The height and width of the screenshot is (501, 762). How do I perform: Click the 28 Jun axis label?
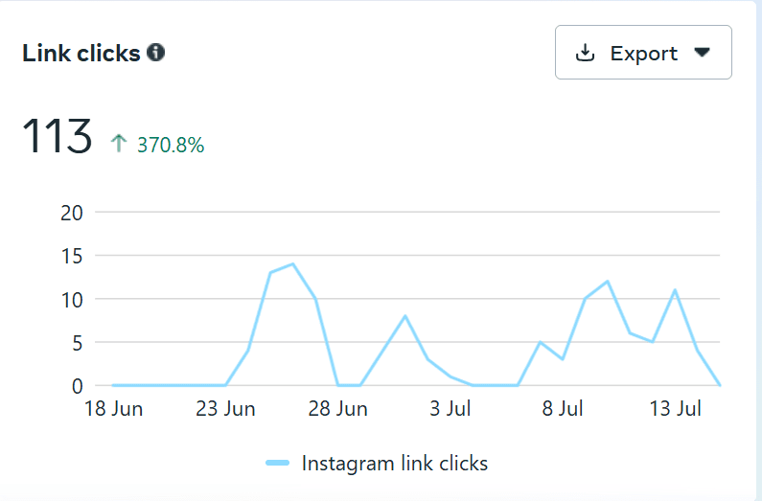click(338, 409)
